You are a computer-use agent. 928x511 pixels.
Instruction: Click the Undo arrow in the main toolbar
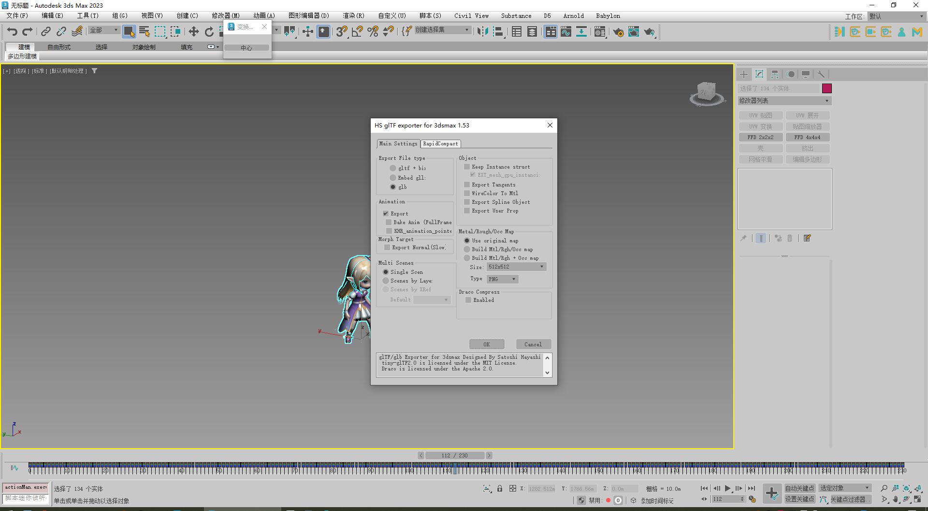12,32
